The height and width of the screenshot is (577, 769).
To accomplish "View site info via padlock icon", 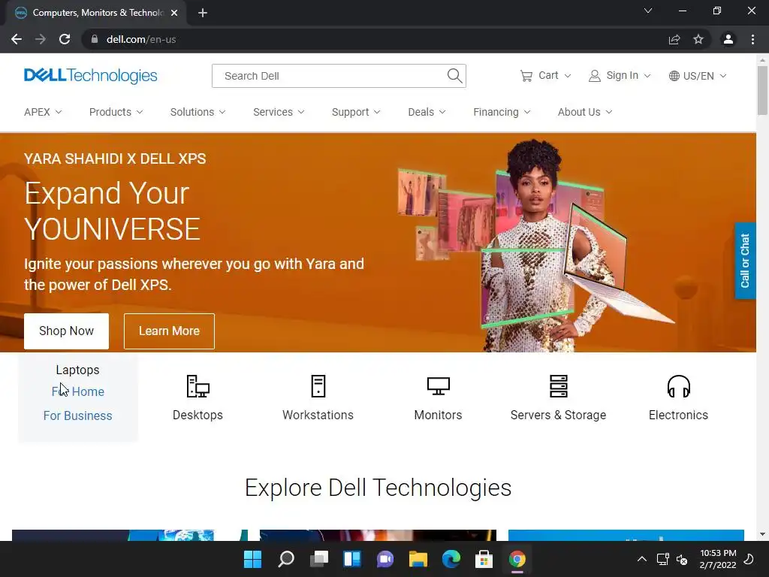I will tap(94, 39).
